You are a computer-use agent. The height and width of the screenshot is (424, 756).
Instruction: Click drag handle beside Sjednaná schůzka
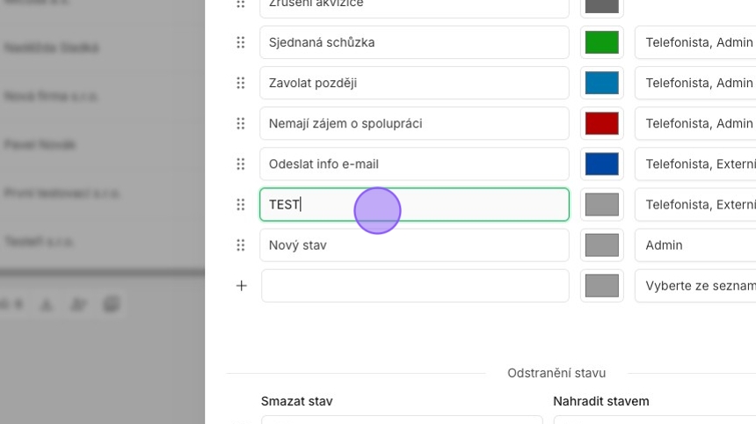[x=241, y=42]
